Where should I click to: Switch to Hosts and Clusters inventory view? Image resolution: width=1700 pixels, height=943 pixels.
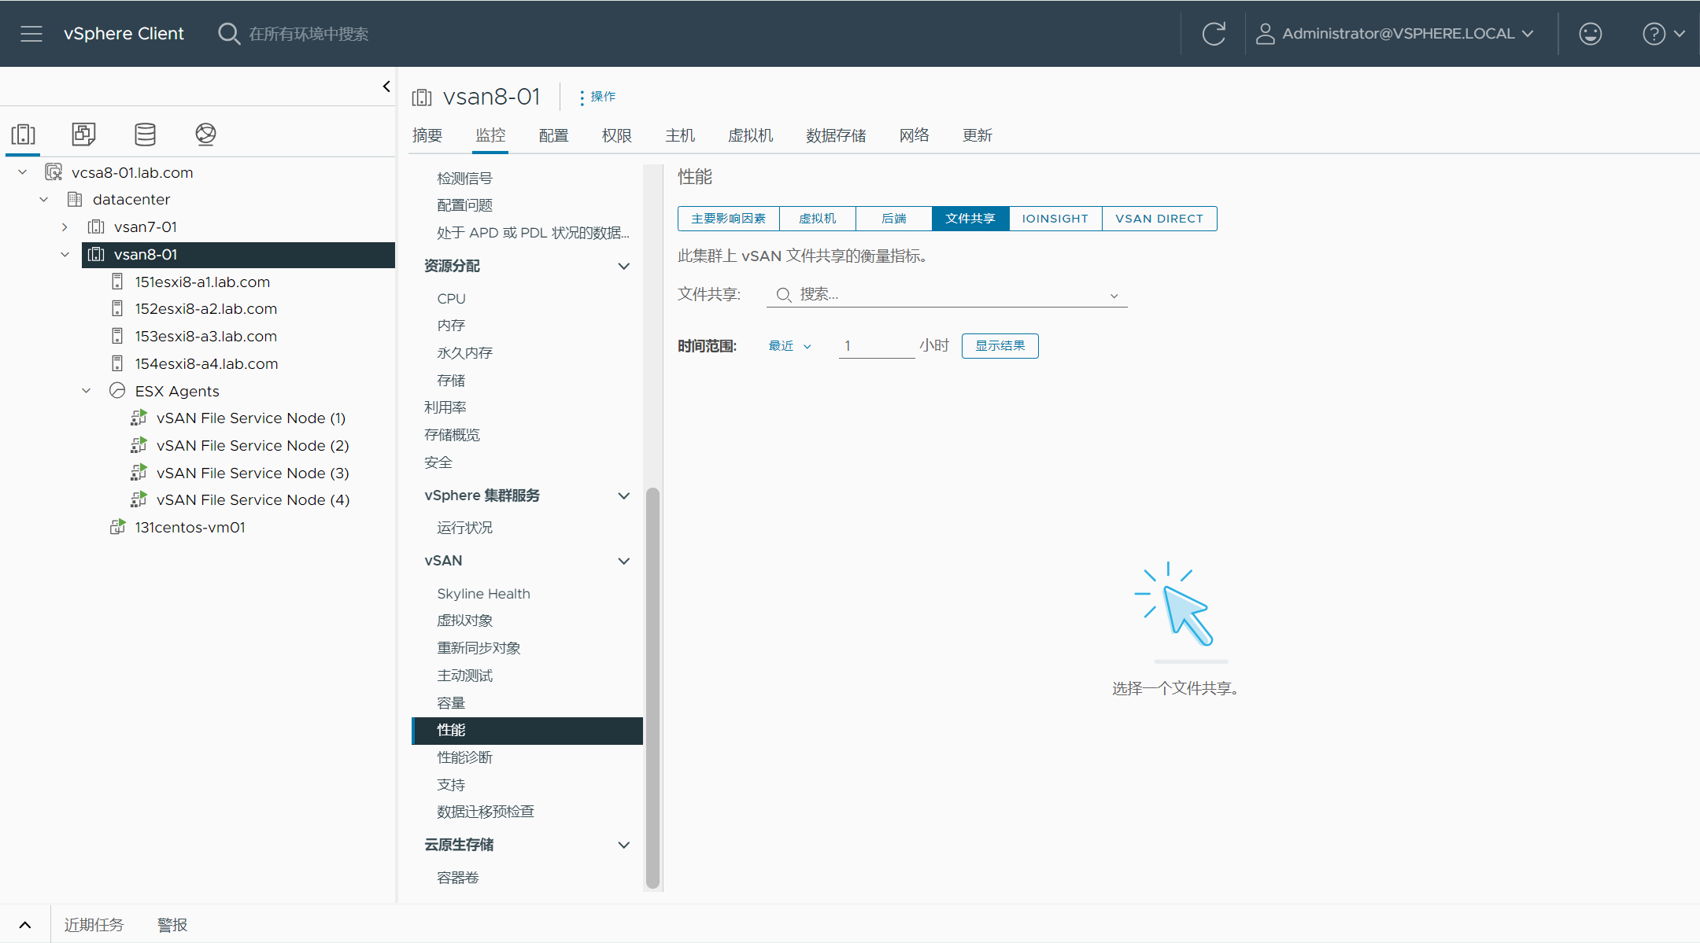click(23, 134)
